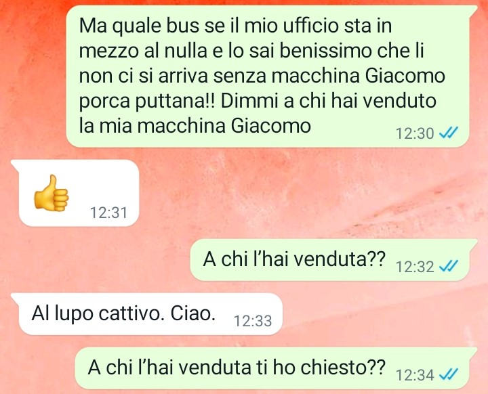Click blue ticks on the 12:34 message

click(449, 374)
